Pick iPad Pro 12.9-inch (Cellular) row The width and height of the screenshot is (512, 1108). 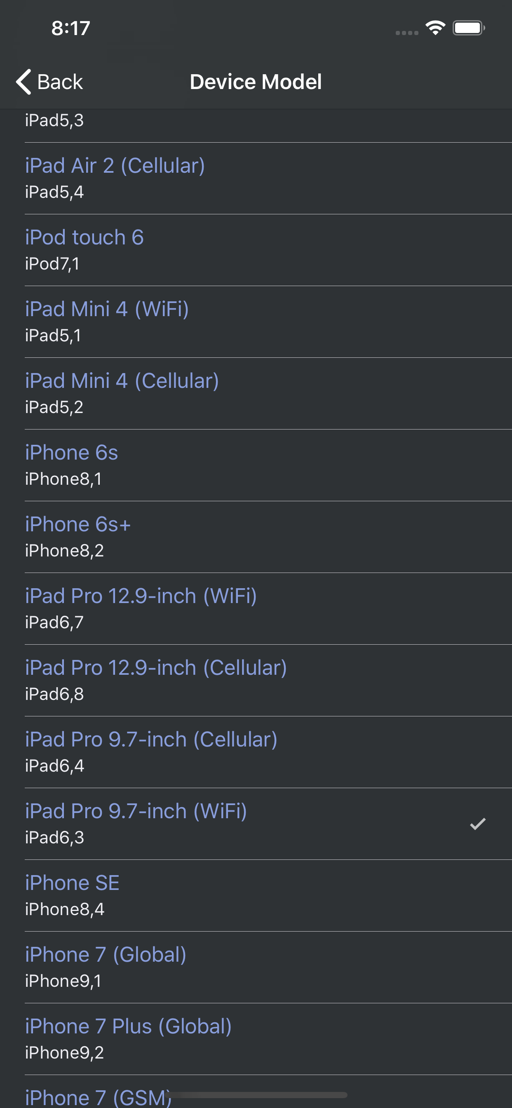tap(256, 681)
